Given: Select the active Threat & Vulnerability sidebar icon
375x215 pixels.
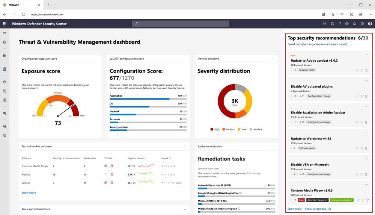Looking at the screenshot, I should coord(5,69).
